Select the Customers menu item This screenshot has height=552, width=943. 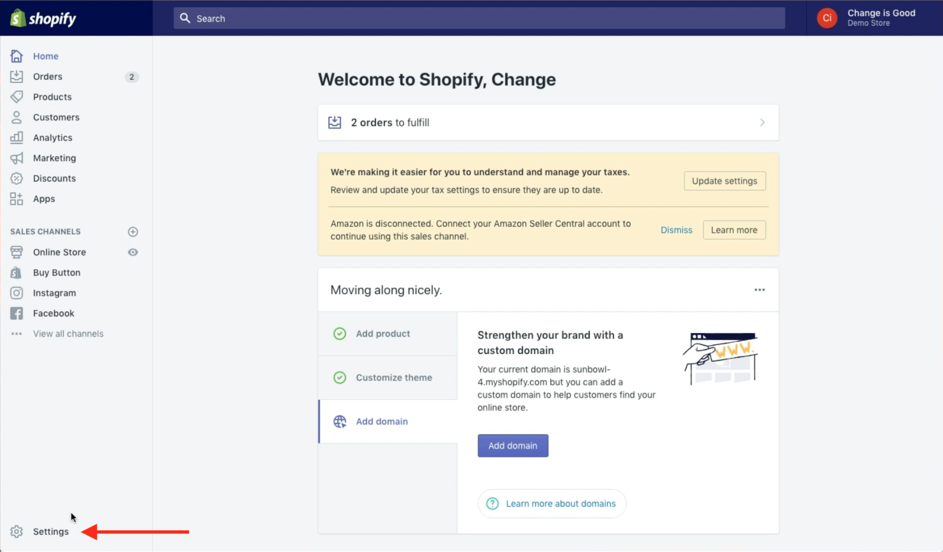pos(56,117)
